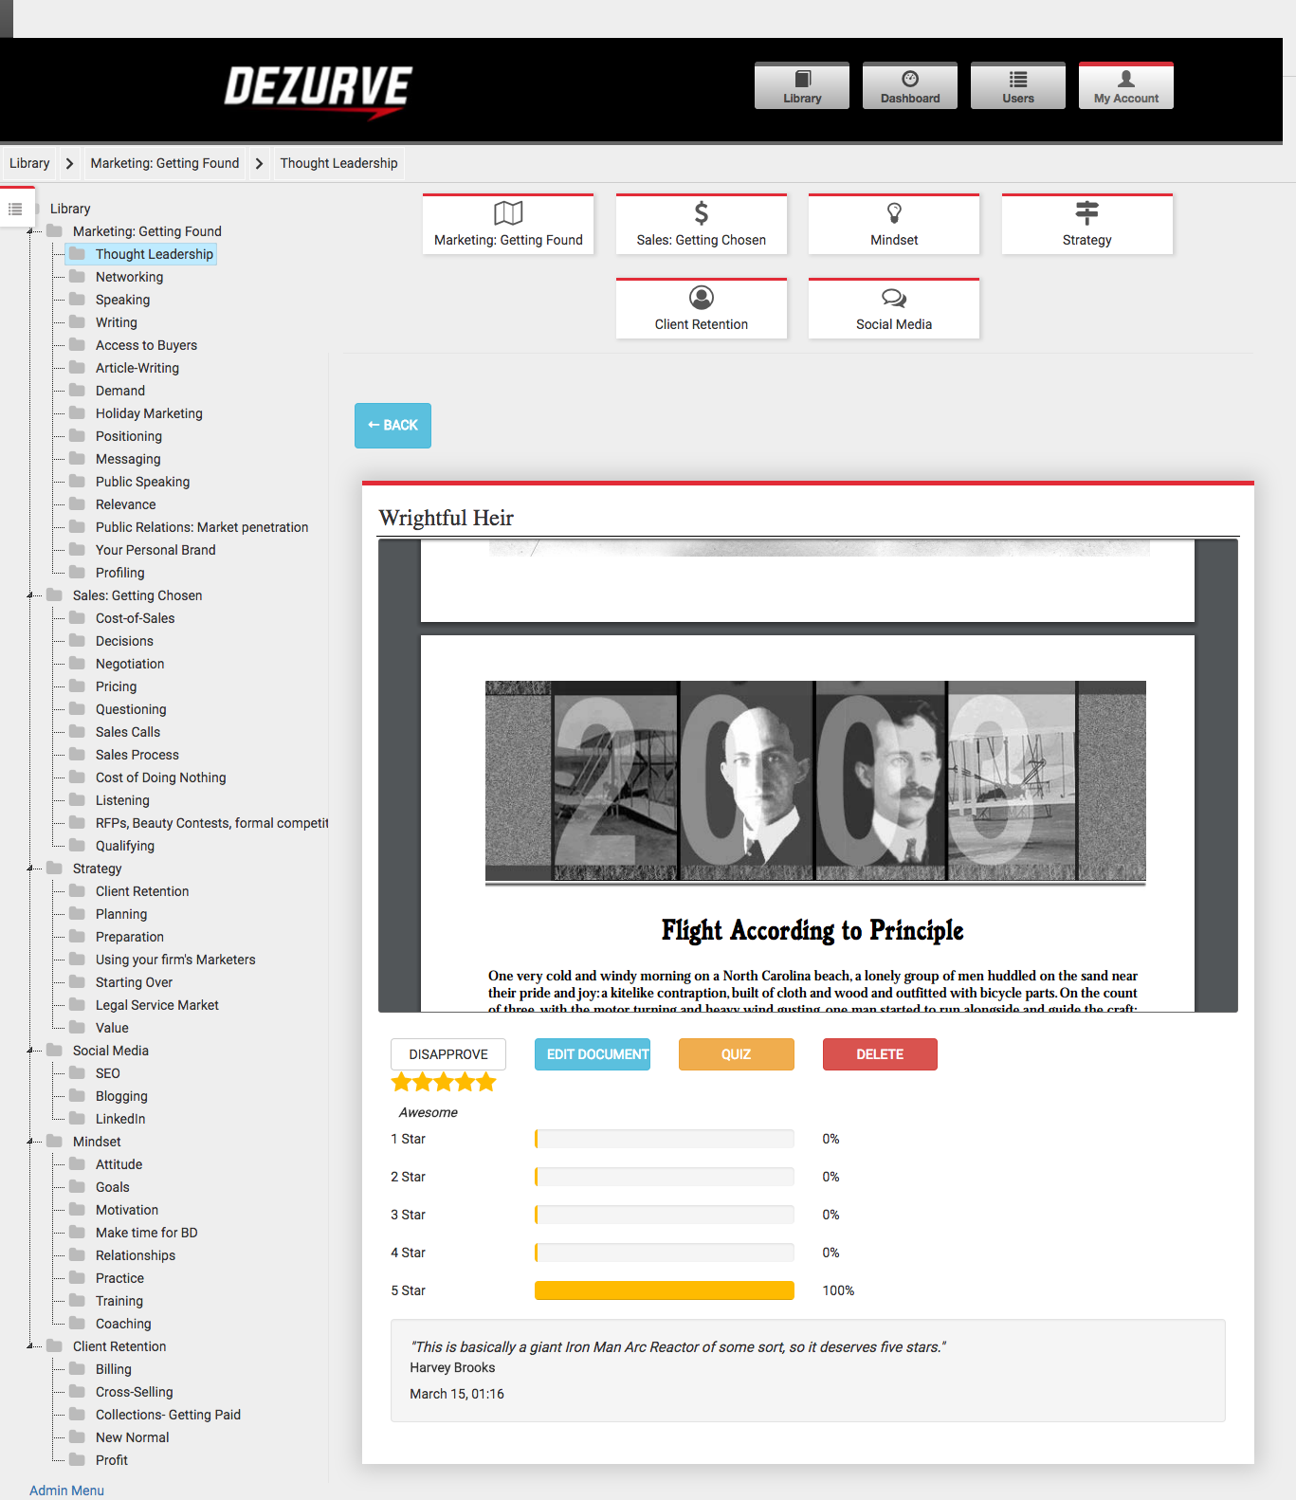Click the red Delete button

[x=880, y=1054]
